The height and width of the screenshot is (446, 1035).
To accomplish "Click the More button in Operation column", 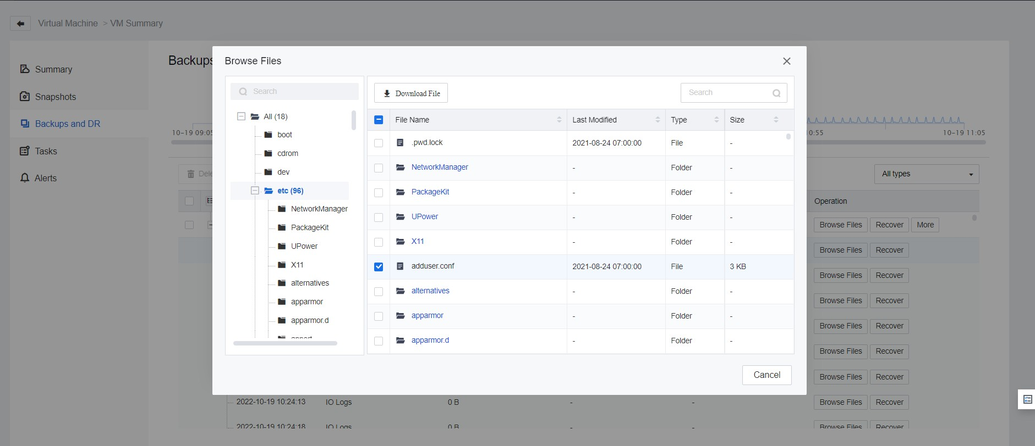I will 925,225.
